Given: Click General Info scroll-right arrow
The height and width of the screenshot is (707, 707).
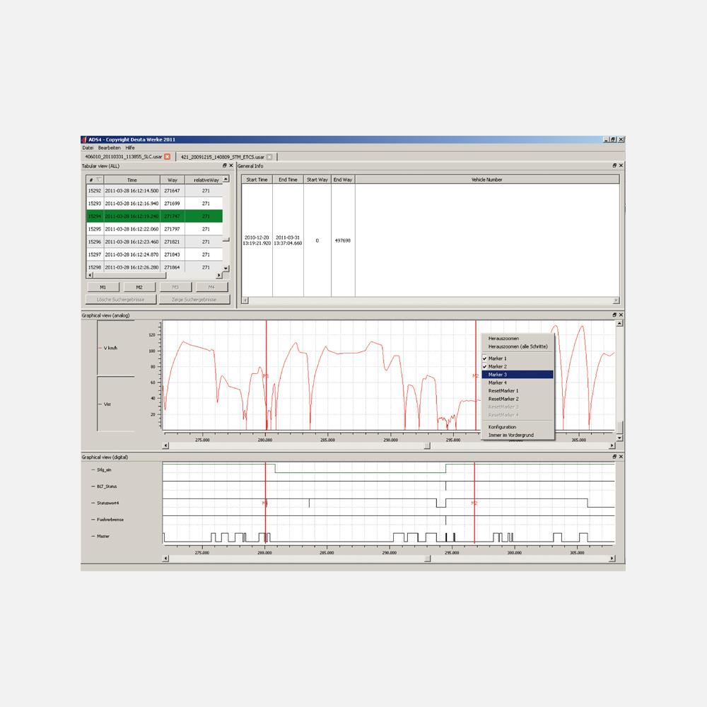Looking at the screenshot, I should (x=616, y=300).
